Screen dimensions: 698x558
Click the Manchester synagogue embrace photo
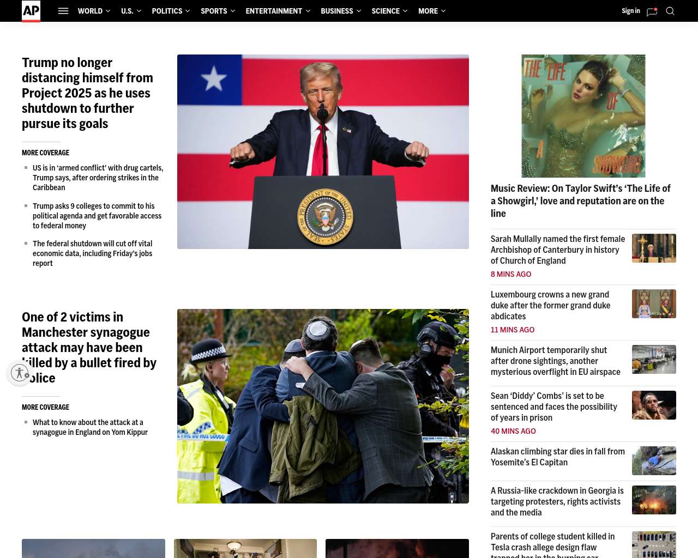pyautogui.click(x=323, y=406)
